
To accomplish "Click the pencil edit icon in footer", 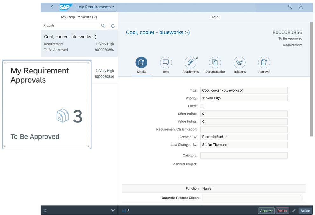I will [294, 211].
